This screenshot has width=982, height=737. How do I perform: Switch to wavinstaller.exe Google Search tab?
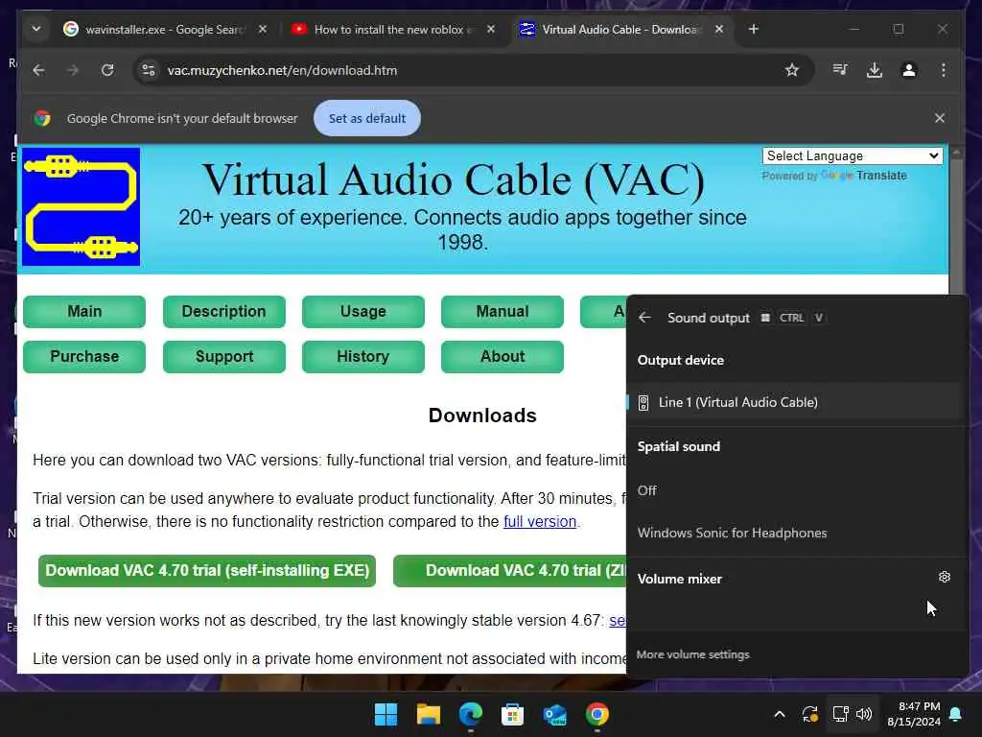(x=165, y=30)
